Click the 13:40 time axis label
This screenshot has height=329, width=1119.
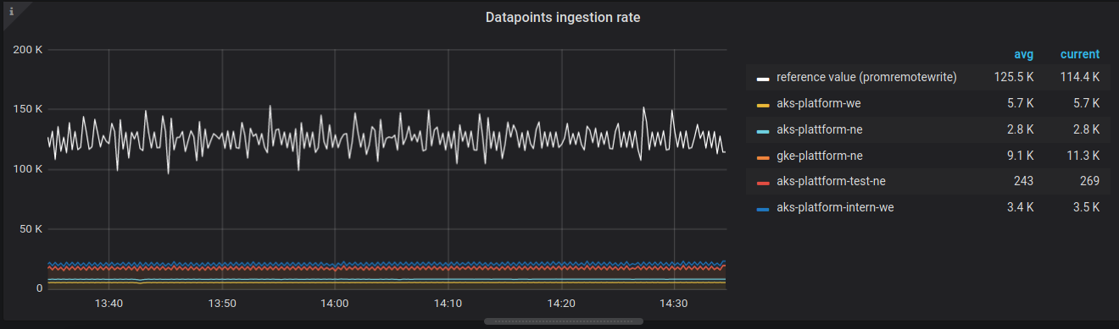tap(109, 303)
